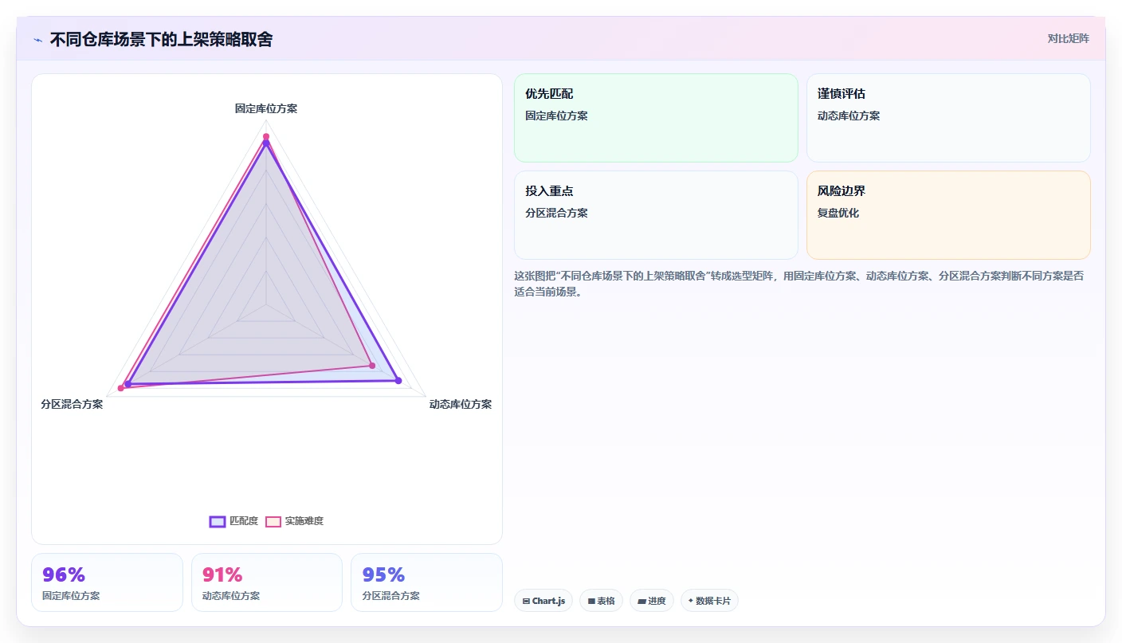
Task: Click the 95% 分区混合方案 stat card
Action: point(426,582)
